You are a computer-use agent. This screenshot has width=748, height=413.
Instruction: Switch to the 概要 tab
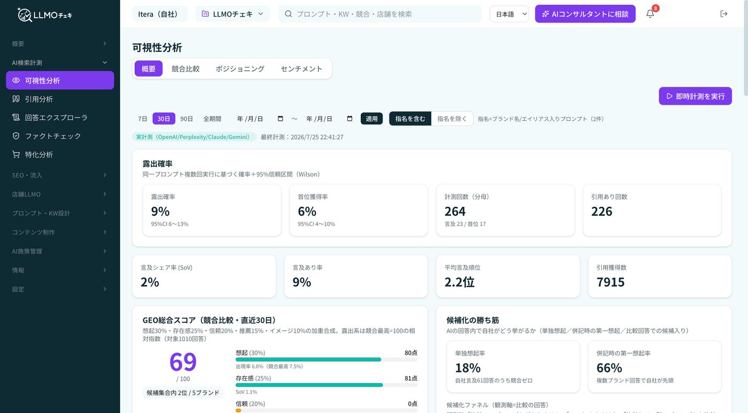(149, 68)
